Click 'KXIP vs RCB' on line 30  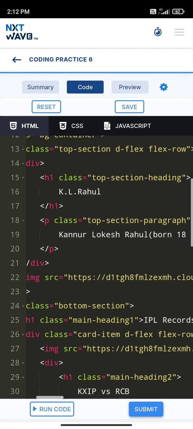click(103, 391)
